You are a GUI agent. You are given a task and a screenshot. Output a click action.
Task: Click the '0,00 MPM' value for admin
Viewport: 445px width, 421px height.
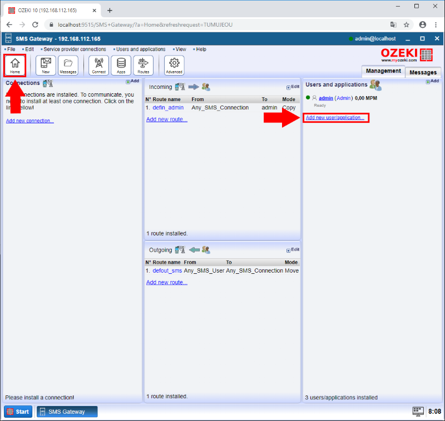pos(366,98)
